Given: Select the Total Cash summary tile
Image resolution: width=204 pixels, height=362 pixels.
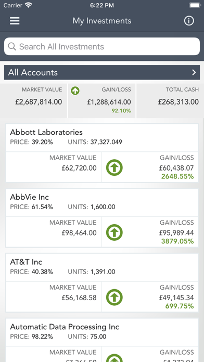Looking at the screenshot, I should click(x=170, y=101).
